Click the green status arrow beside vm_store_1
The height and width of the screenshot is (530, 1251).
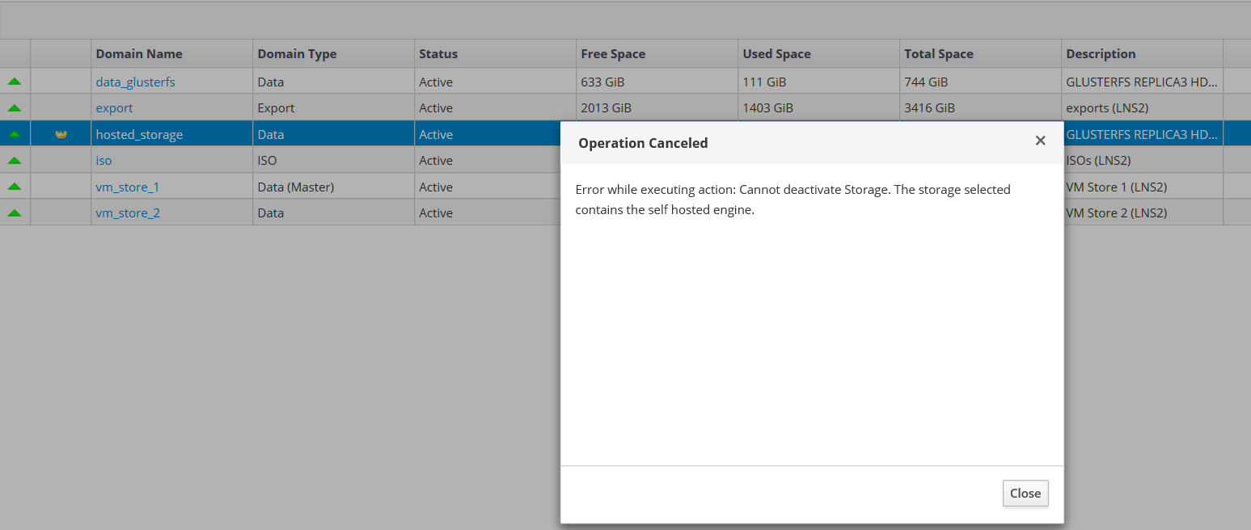15,187
